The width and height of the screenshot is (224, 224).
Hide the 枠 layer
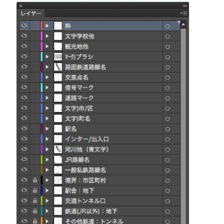tap(24, 25)
